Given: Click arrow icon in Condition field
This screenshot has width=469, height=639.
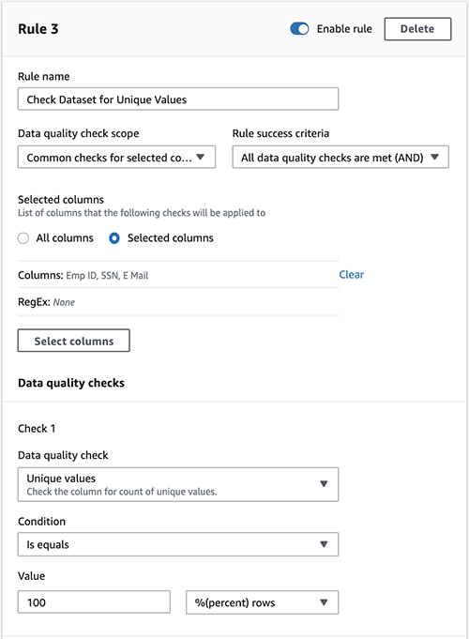Looking at the screenshot, I should (x=324, y=544).
